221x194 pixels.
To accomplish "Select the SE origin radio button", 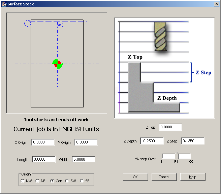I will pos(82,181).
